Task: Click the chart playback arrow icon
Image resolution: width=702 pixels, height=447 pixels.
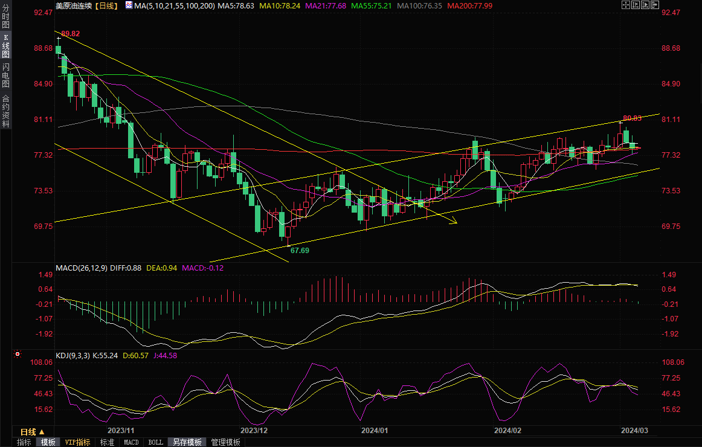Action: pos(645,5)
